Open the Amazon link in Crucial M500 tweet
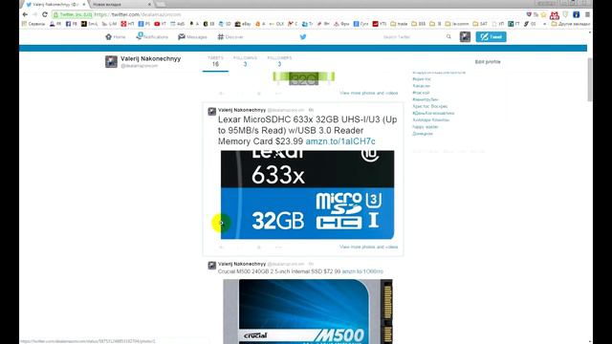Image resolution: width=612 pixels, height=344 pixels. pos(362,271)
